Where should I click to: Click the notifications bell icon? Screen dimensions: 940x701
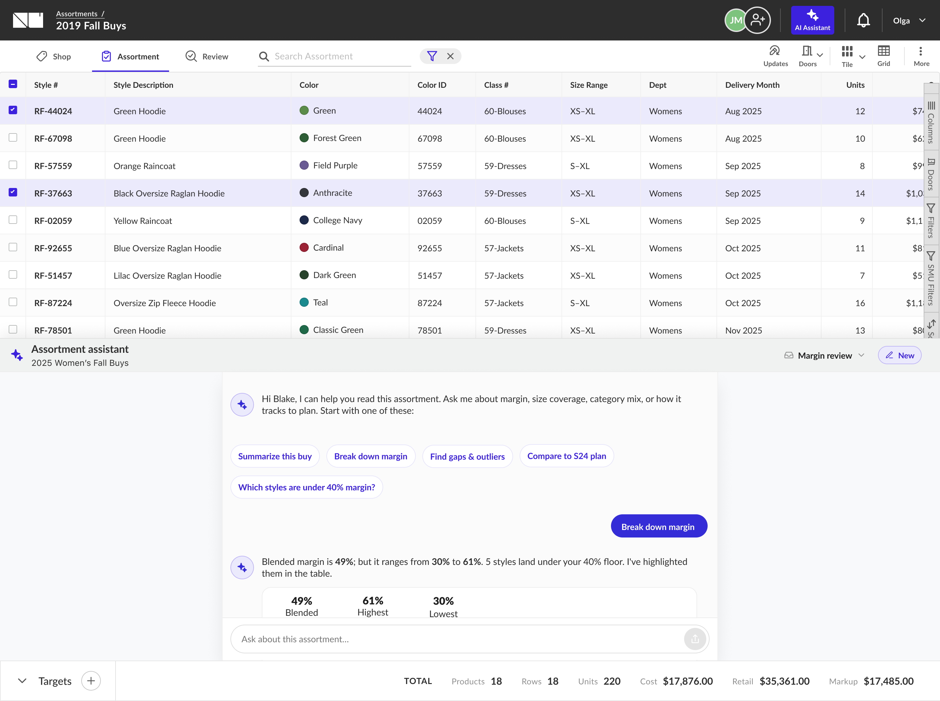(863, 20)
